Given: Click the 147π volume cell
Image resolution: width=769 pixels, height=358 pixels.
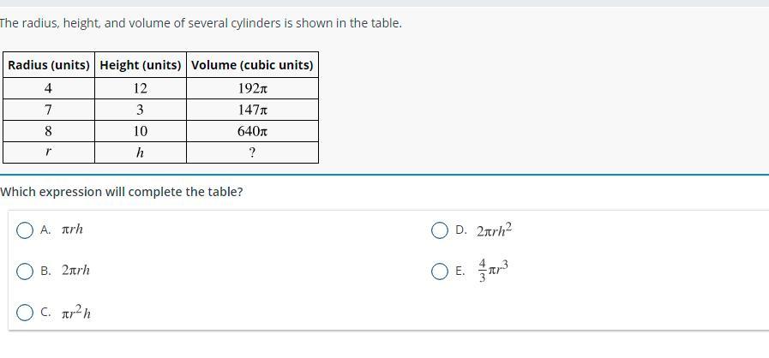Looking at the screenshot, I should coord(252,110).
